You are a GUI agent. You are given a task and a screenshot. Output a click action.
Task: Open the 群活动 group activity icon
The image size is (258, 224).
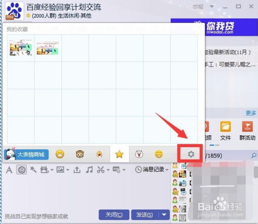247,131
